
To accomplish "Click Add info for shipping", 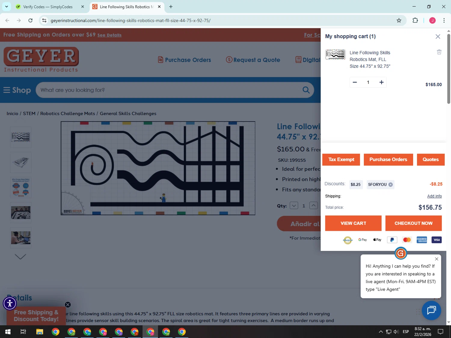I will [434, 196].
